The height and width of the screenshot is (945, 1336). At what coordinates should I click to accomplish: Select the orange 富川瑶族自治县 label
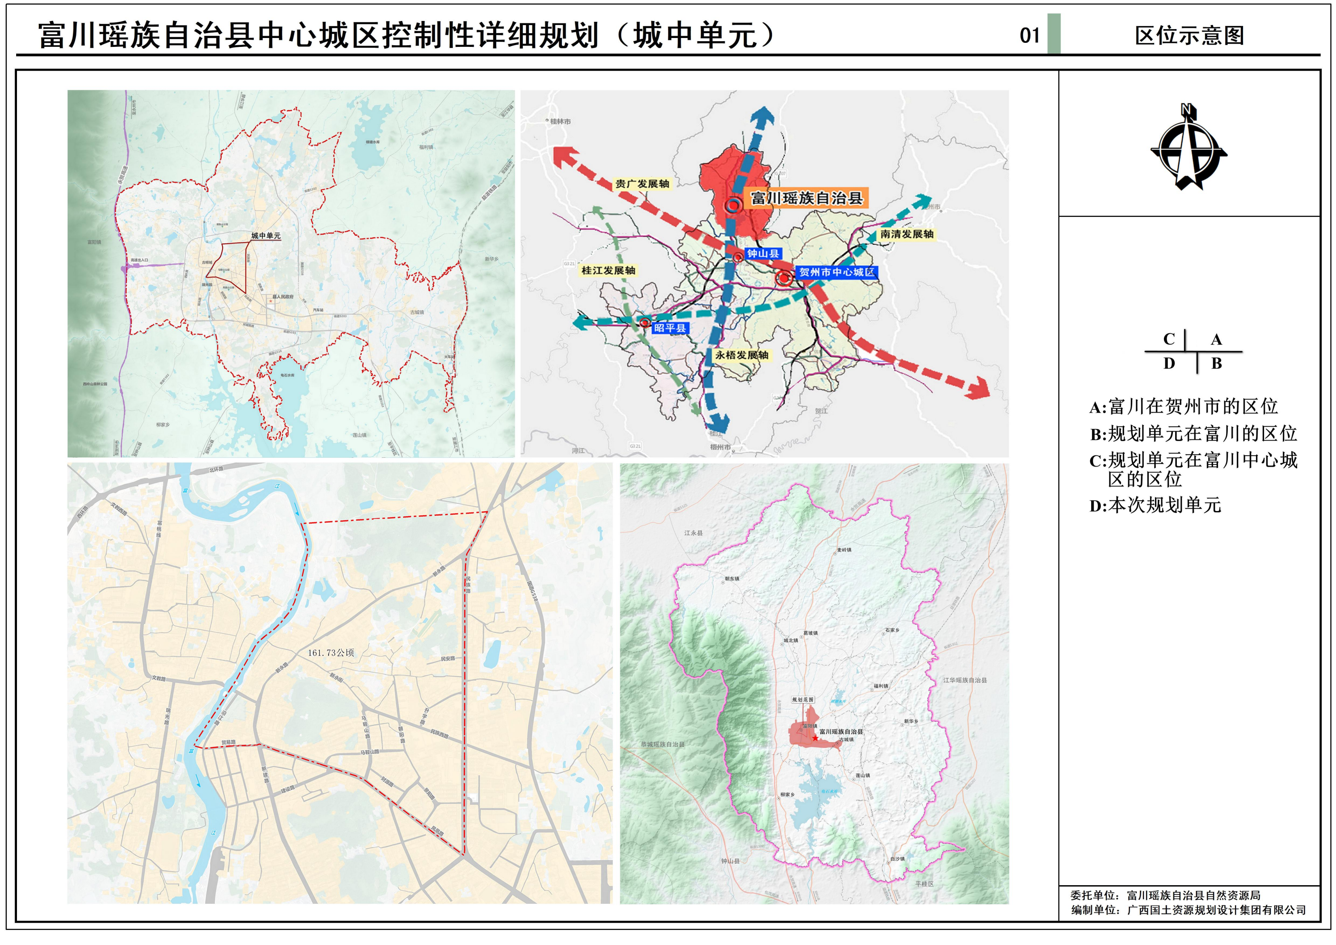[x=806, y=198]
